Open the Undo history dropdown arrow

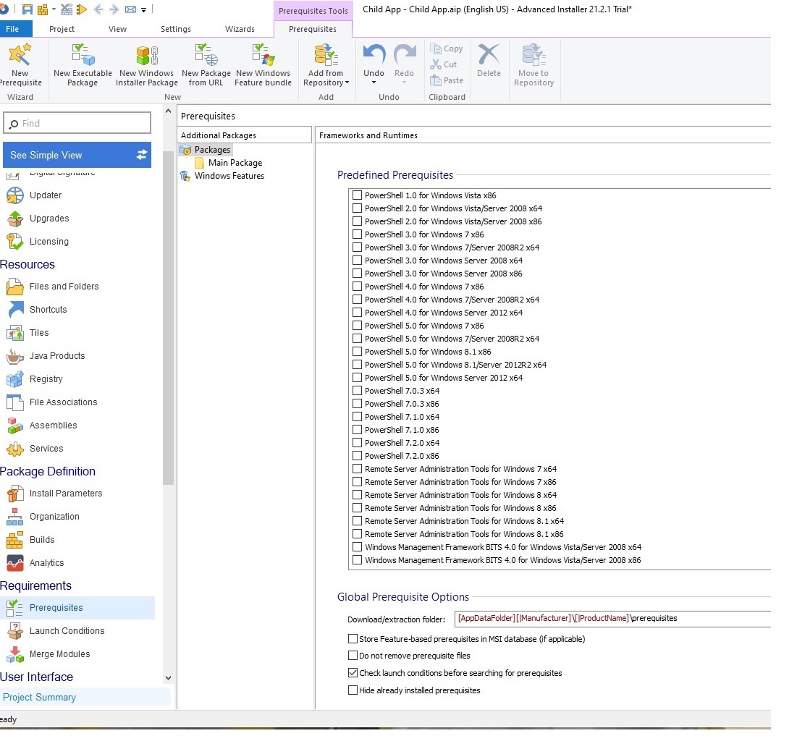(x=374, y=82)
